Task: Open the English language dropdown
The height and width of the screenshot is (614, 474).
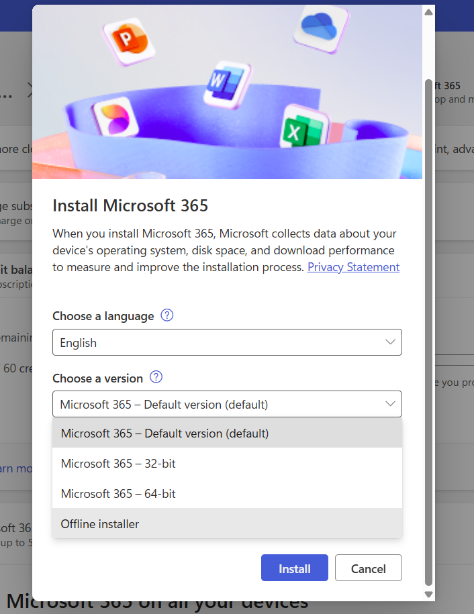Action: [x=227, y=342]
